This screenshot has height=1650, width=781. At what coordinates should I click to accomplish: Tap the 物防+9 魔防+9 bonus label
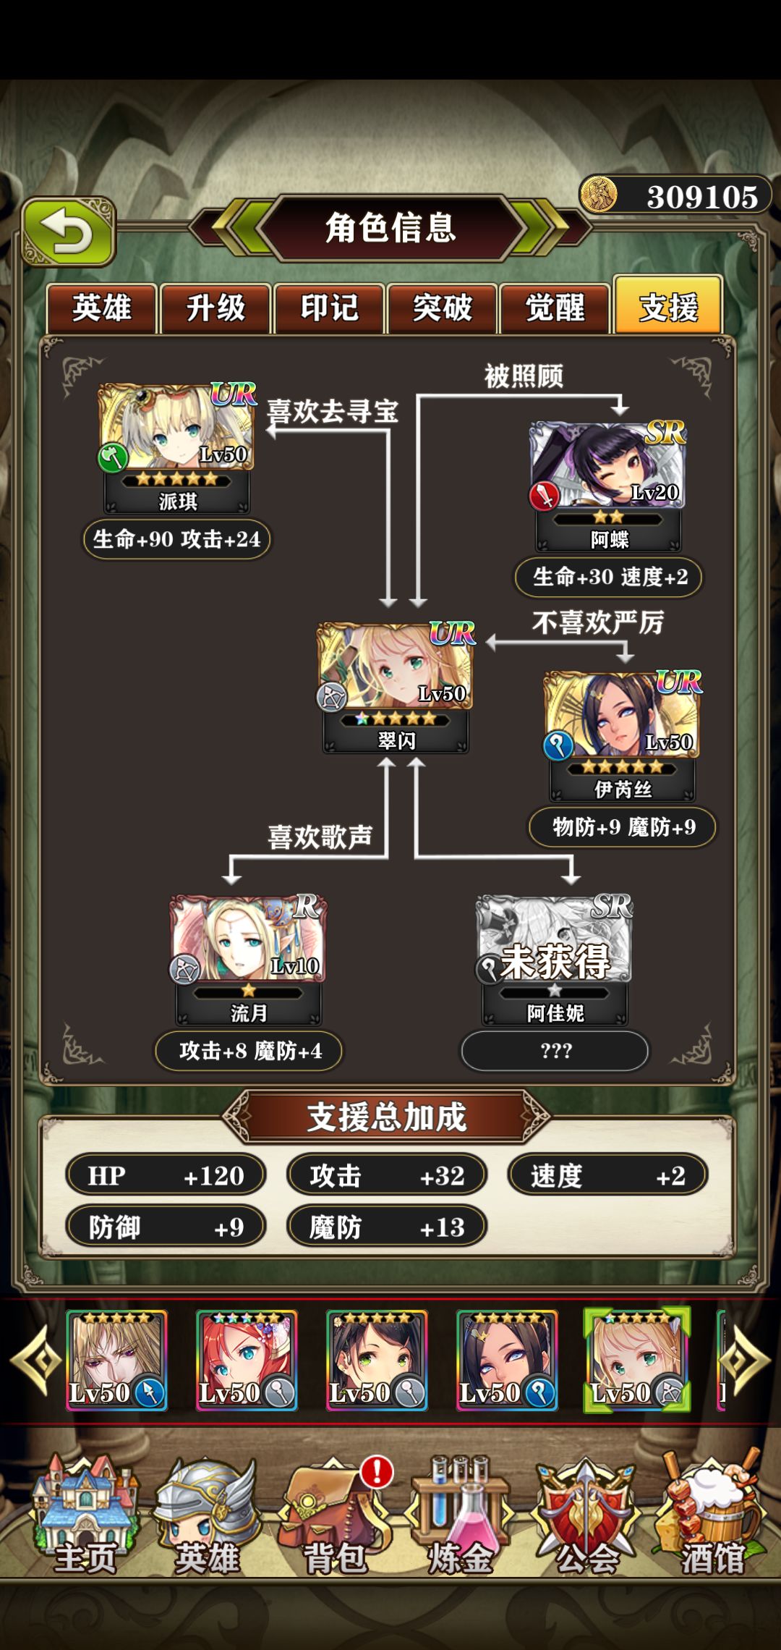point(623,827)
